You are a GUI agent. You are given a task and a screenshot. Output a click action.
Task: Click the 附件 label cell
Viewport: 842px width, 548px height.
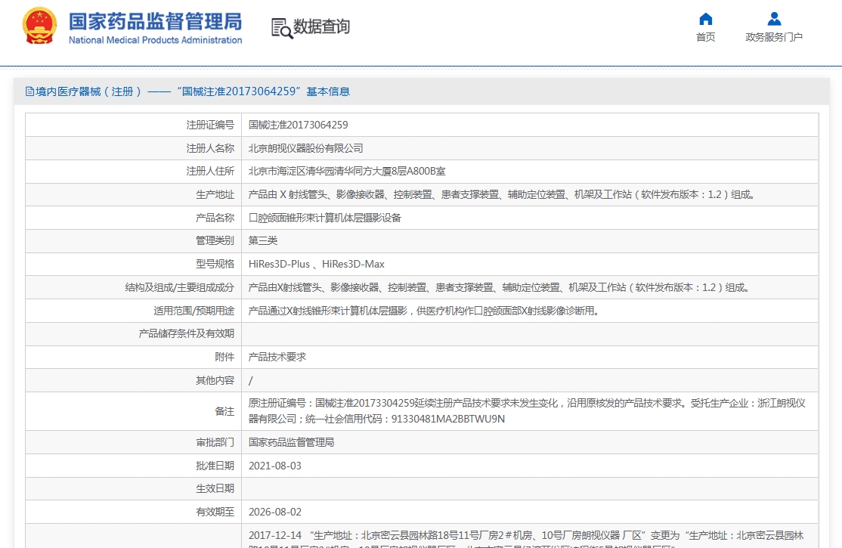(133, 357)
